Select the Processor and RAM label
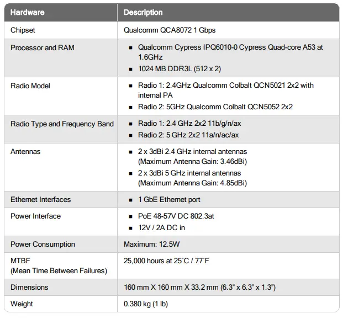This screenshot has width=348, height=319. [43, 48]
